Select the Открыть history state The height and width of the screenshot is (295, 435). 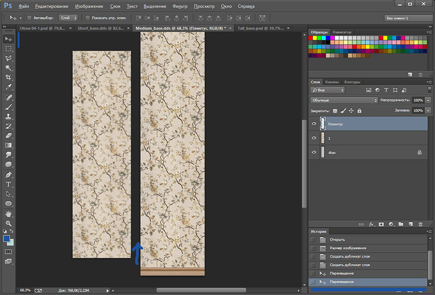coord(337,240)
